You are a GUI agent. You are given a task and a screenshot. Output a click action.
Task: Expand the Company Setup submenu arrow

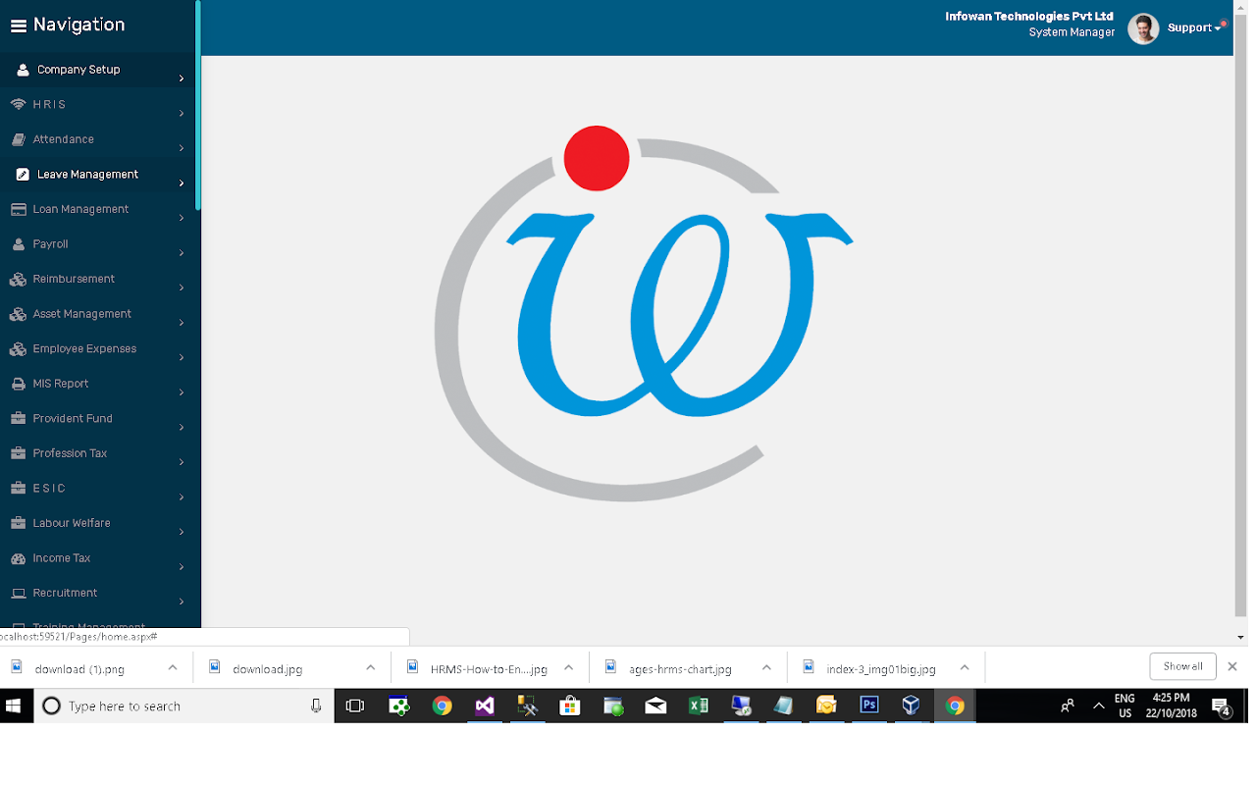(182, 78)
